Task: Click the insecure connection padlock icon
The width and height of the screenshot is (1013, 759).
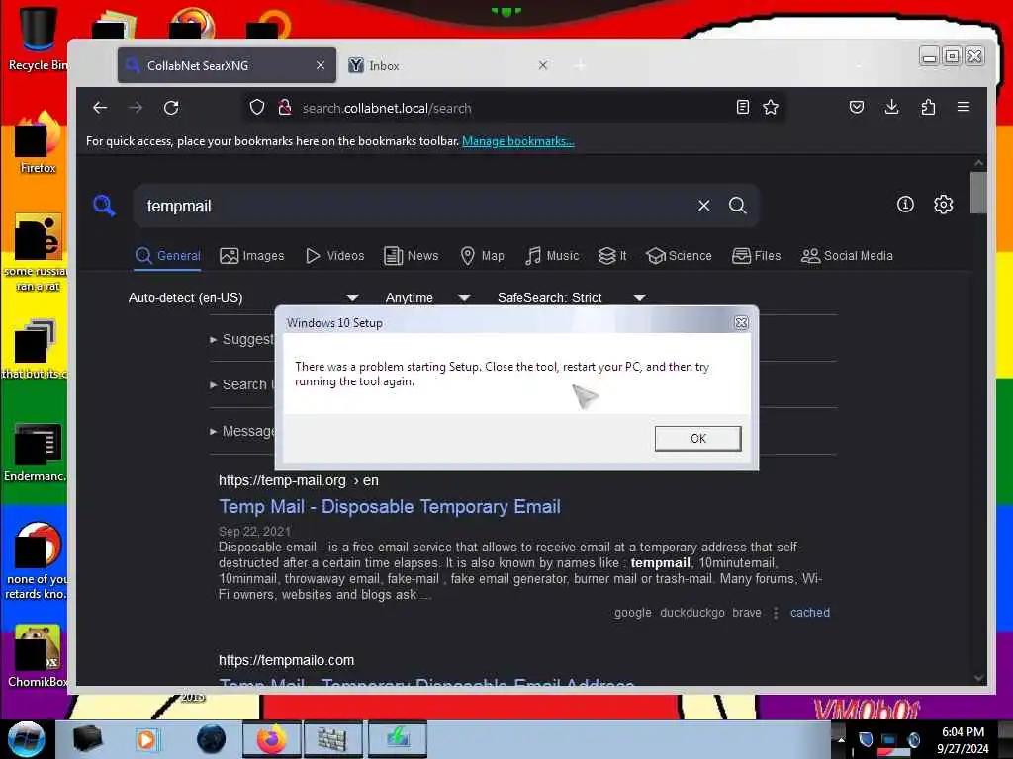Action: tap(284, 107)
